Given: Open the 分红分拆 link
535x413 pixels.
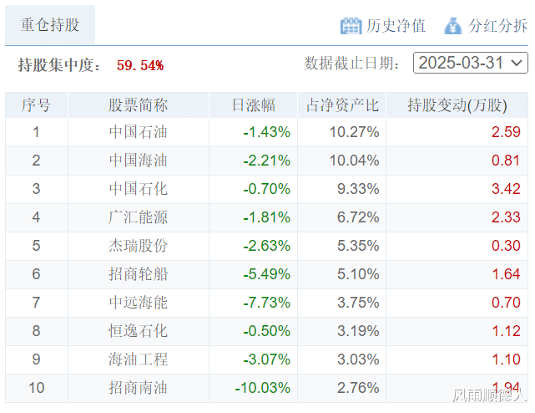Looking at the screenshot, I should coord(497,26).
